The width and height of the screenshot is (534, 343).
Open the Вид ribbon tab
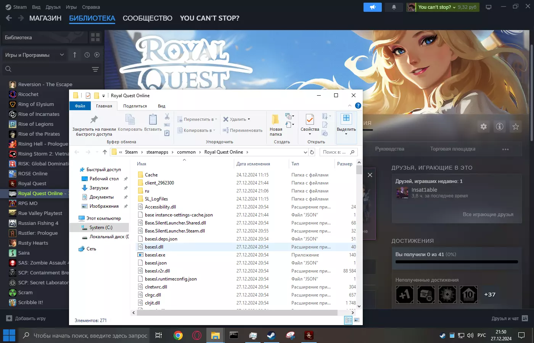(x=161, y=106)
